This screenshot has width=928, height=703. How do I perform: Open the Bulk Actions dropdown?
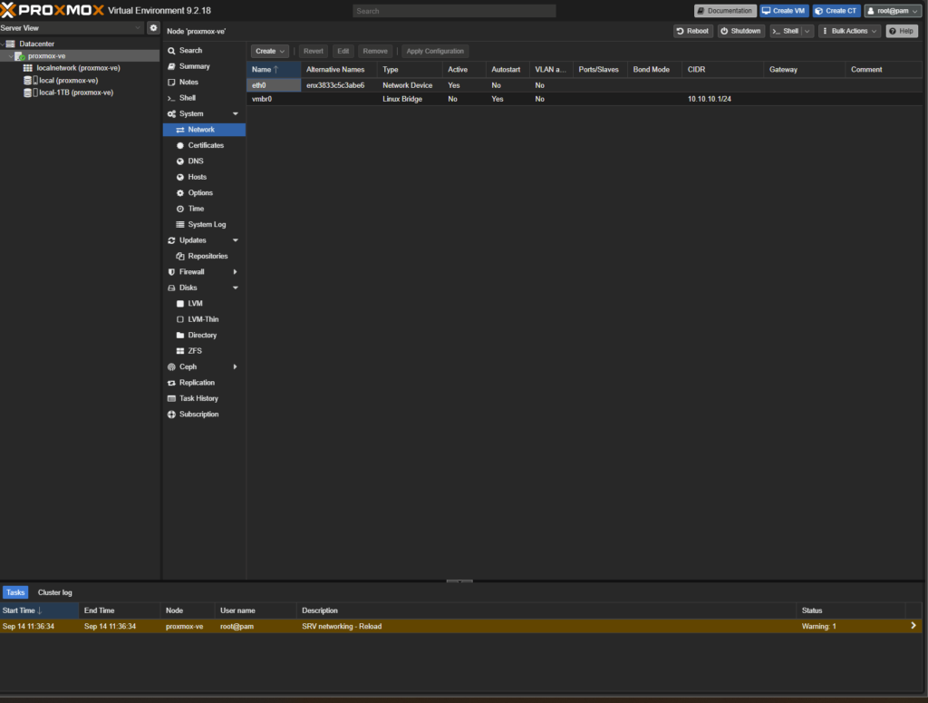[850, 31]
